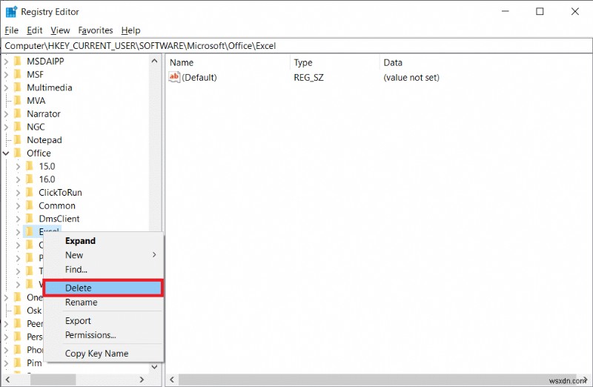Expand the NGC key

[x=6, y=127]
